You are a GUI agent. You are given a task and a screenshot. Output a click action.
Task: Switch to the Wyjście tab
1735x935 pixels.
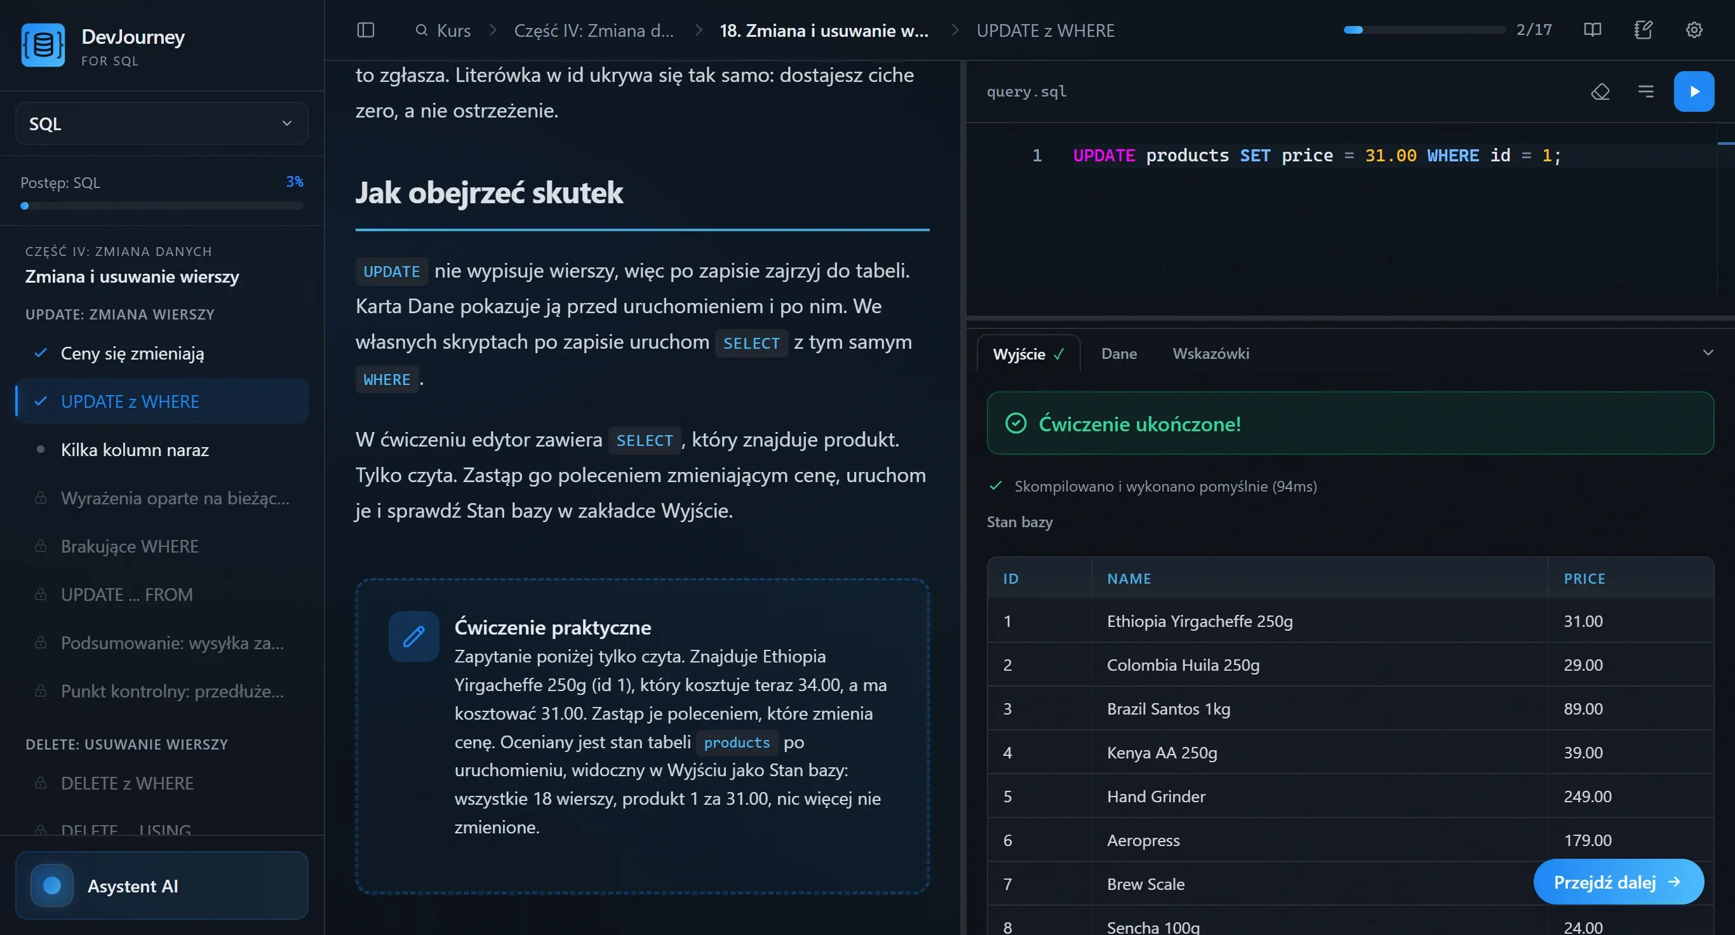click(1028, 354)
